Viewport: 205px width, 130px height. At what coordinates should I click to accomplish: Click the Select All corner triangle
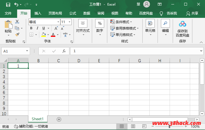click(5, 61)
